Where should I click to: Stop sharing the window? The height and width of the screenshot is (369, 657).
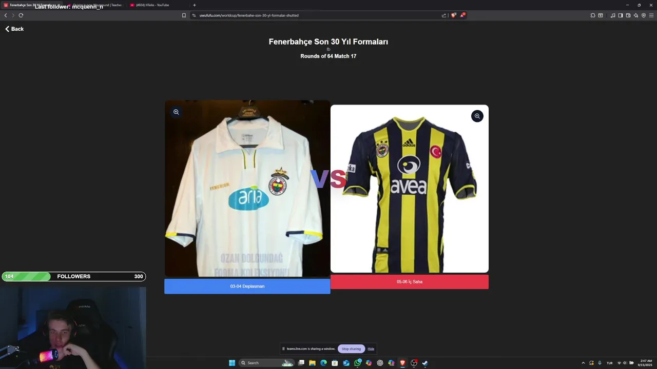coord(351,349)
